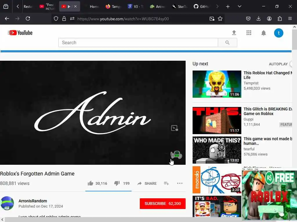Open a new tab with plus button

(x=228, y=7)
